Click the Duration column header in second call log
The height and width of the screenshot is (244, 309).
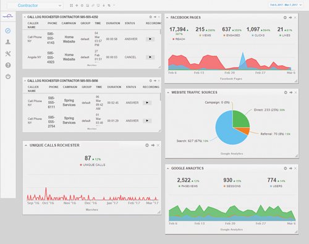point(114,87)
